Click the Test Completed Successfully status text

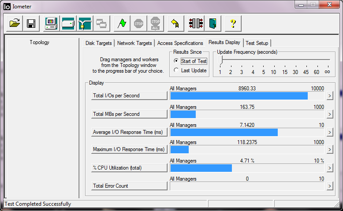[x=38, y=204]
